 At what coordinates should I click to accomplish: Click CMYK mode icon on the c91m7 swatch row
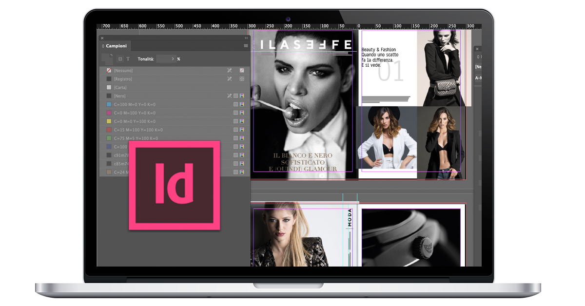(242, 155)
